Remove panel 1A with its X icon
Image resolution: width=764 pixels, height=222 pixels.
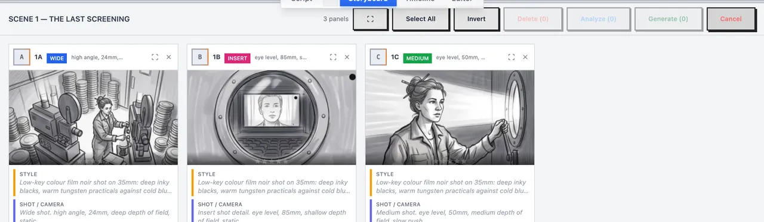pyautogui.click(x=168, y=57)
